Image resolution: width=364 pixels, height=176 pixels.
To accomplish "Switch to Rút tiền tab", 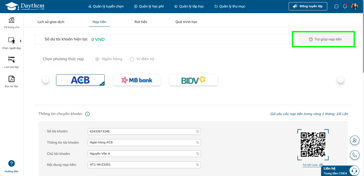I will pyautogui.click(x=141, y=22).
